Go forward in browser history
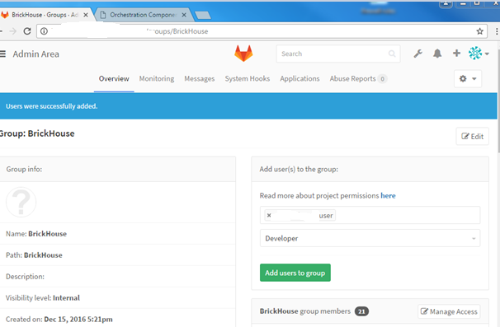The height and width of the screenshot is (327, 500). click(12, 31)
